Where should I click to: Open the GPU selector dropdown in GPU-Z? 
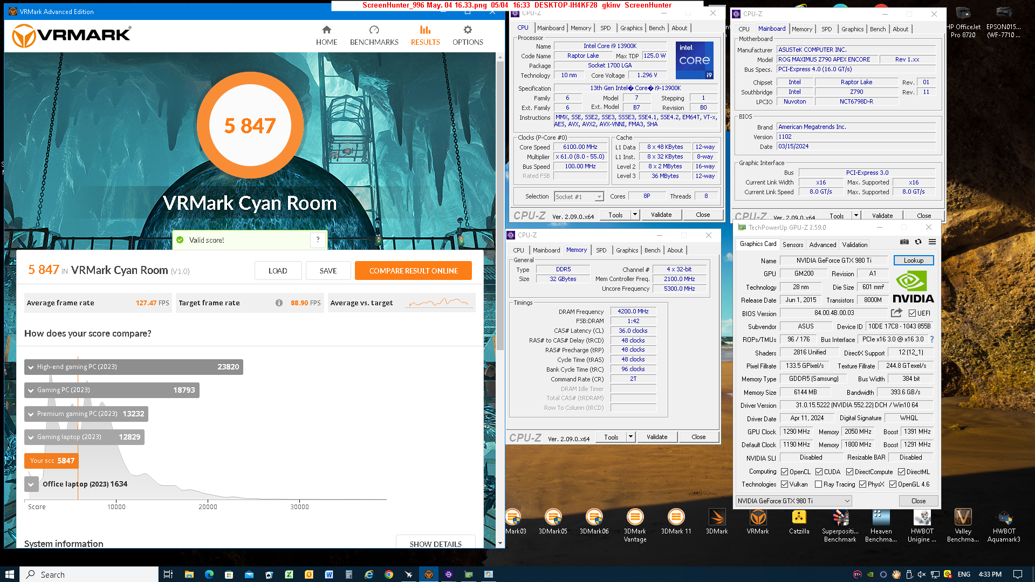coord(793,501)
